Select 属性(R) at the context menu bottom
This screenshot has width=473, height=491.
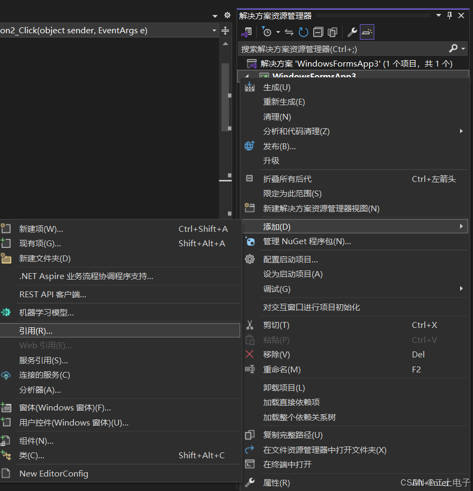(276, 483)
